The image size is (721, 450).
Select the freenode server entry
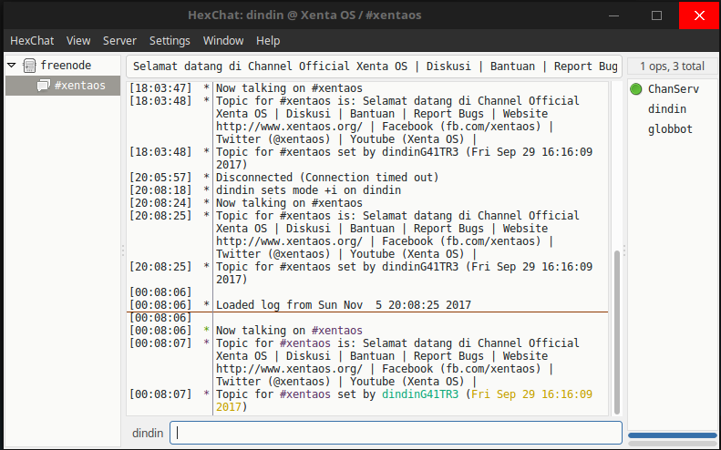coord(63,66)
